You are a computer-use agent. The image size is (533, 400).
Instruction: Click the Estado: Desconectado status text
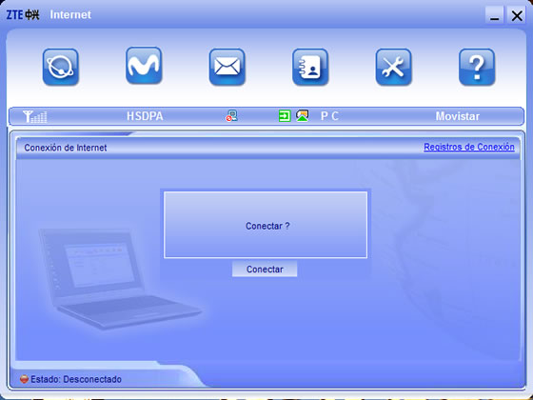tap(76, 379)
